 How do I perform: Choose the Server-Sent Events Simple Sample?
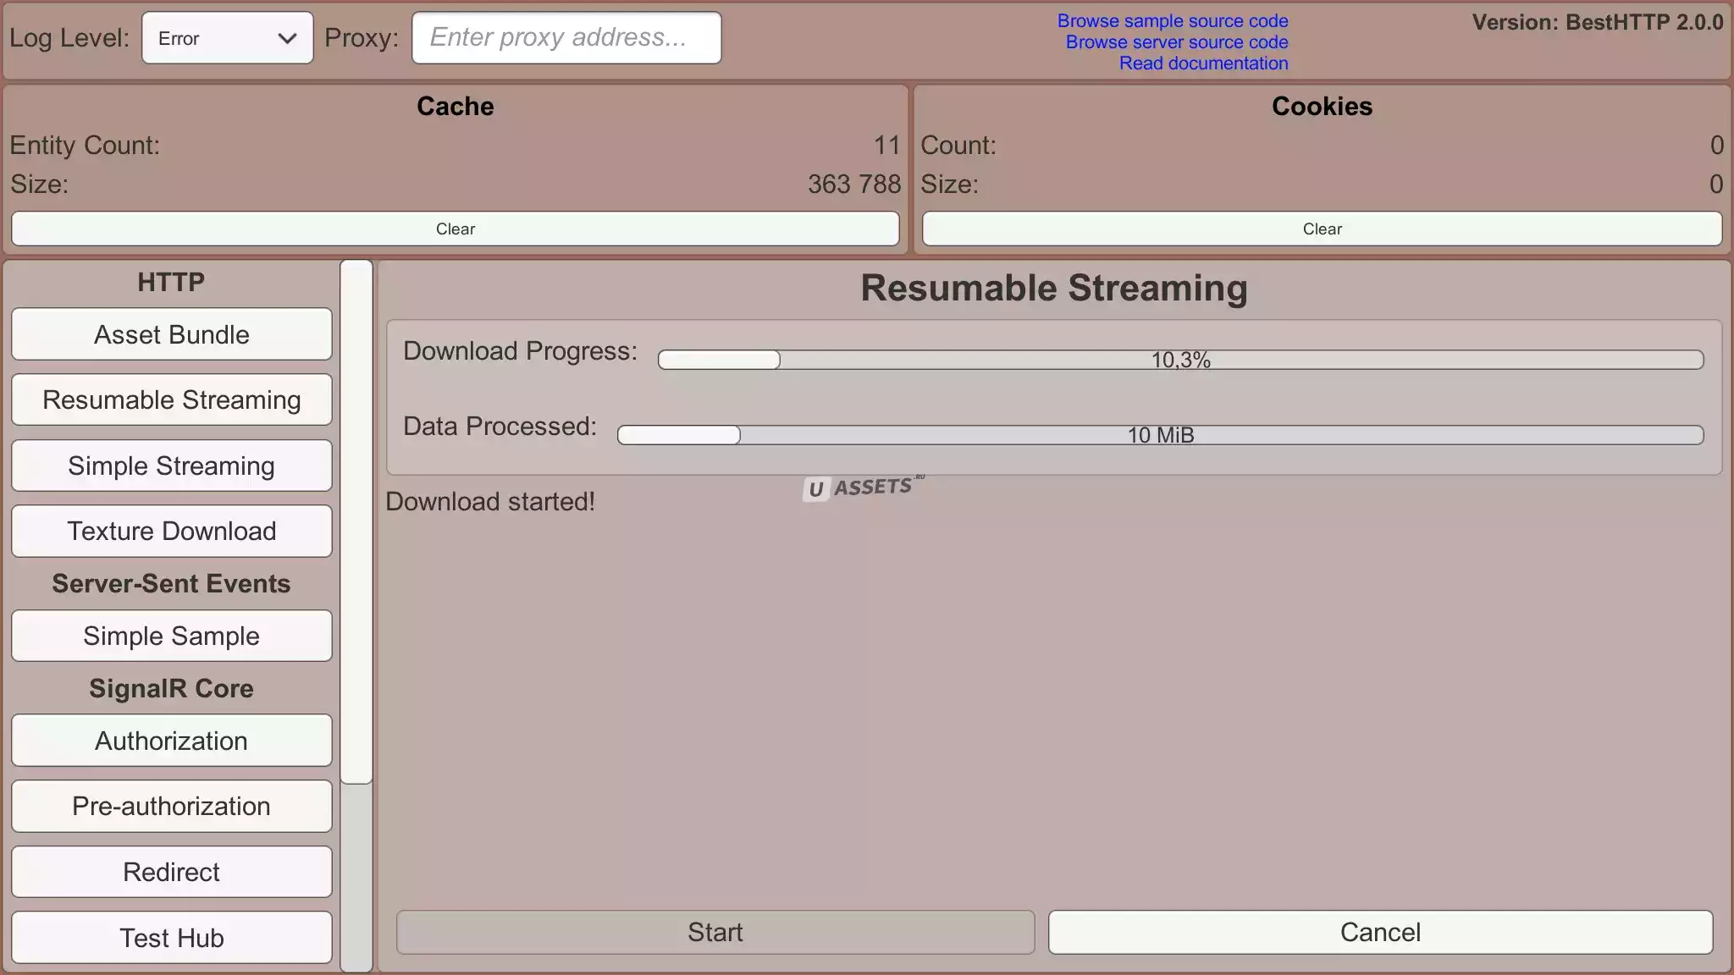click(171, 636)
